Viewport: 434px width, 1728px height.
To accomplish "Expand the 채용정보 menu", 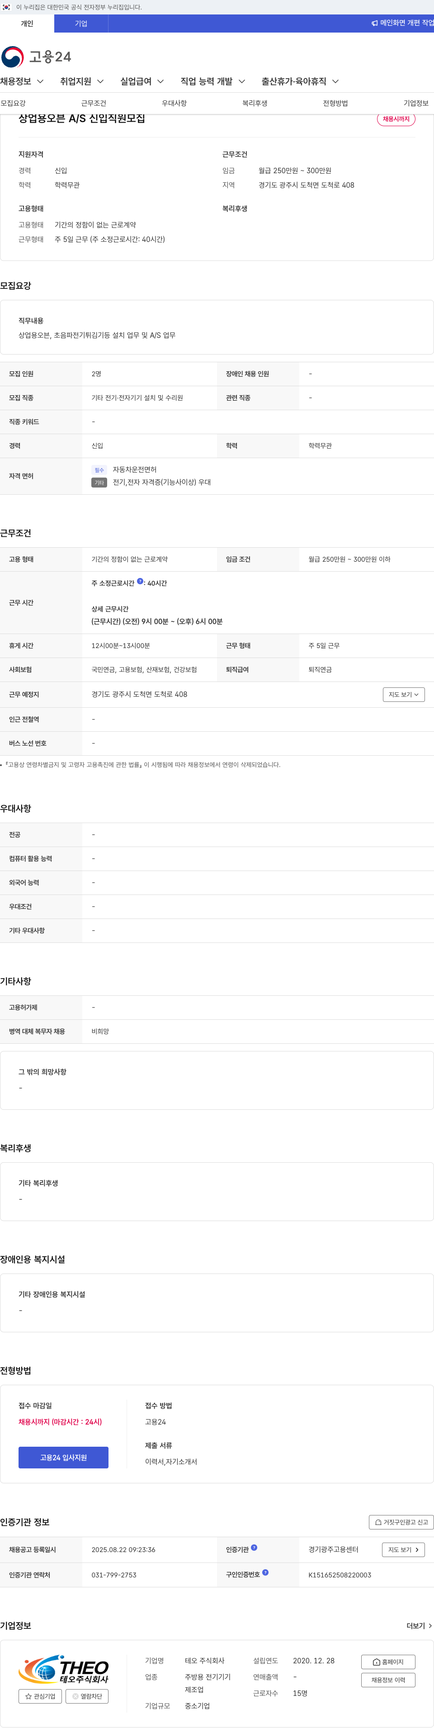I will [22, 81].
